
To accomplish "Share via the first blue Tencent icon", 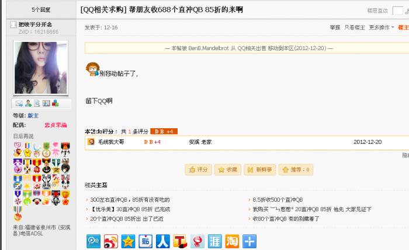I will tap(93, 241).
